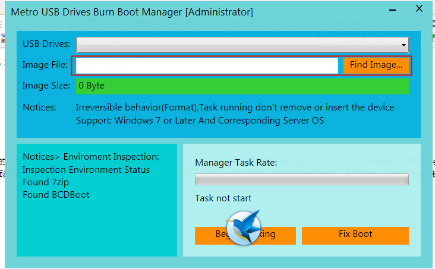Click the Fix Boot button
Image resolution: width=435 pixels, height=269 pixels.
point(355,235)
